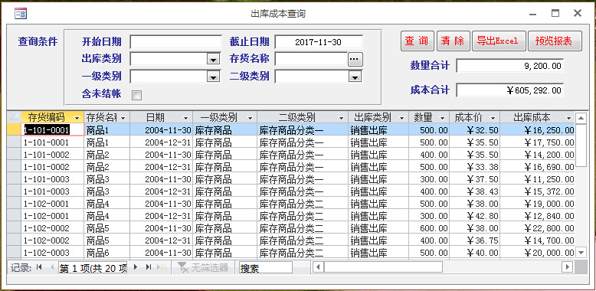Click the ¥22,800.00 出库成本 cell

pyautogui.click(x=537, y=228)
